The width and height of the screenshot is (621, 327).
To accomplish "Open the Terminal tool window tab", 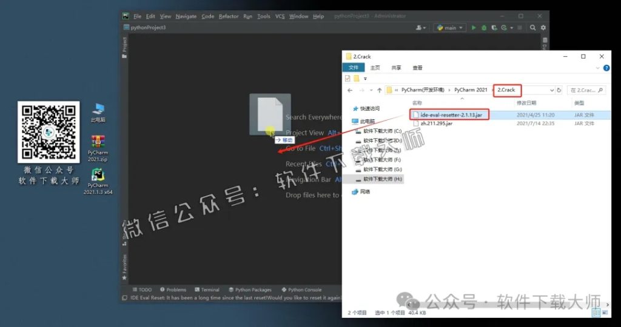I will pyautogui.click(x=207, y=290).
